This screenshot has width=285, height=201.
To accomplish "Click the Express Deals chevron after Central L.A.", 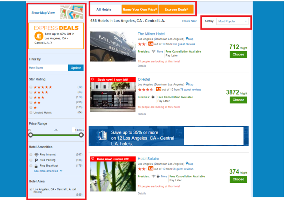I will point(51,43).
